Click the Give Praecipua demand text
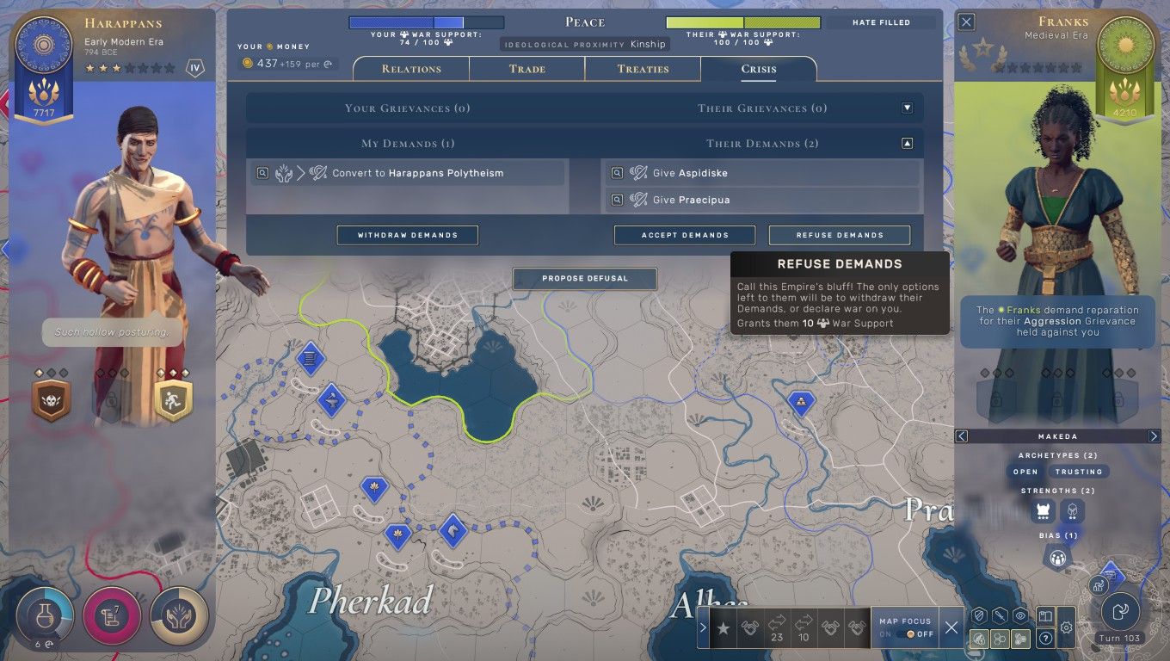The image size is (1170, 661). point(691,200)
